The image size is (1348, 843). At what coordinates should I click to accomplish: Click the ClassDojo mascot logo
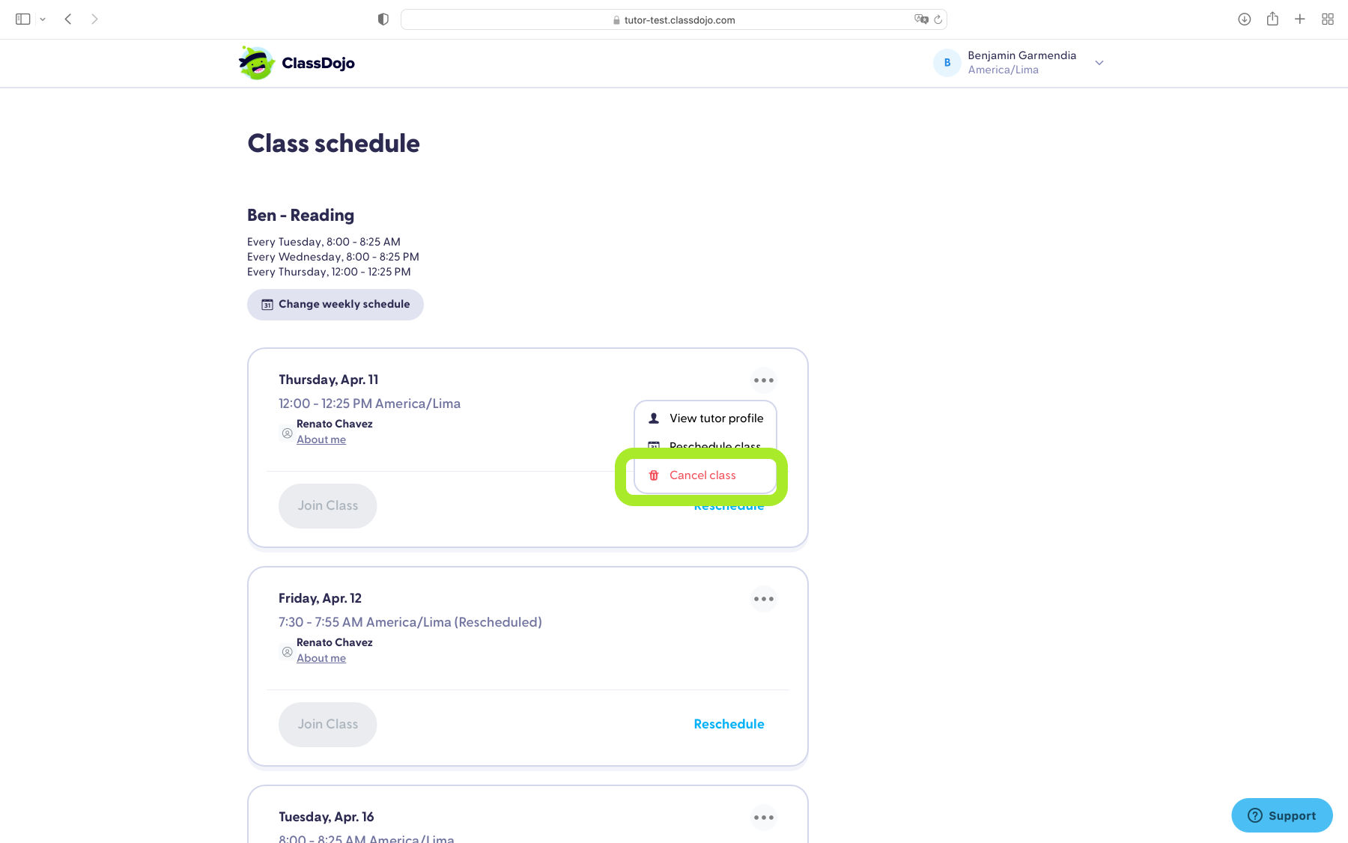[x=257, y=63]
